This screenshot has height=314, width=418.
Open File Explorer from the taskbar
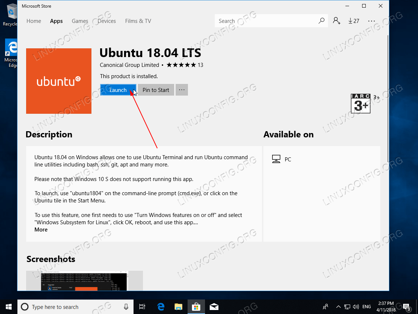click(179, 307)
